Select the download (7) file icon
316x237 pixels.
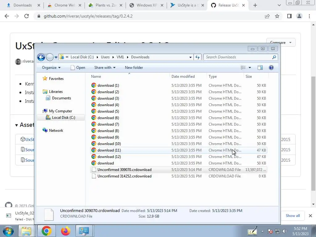[94, 124]
